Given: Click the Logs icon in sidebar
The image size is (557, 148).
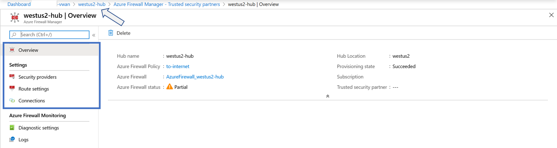Looking at the screenshot, I should (12, 140).
